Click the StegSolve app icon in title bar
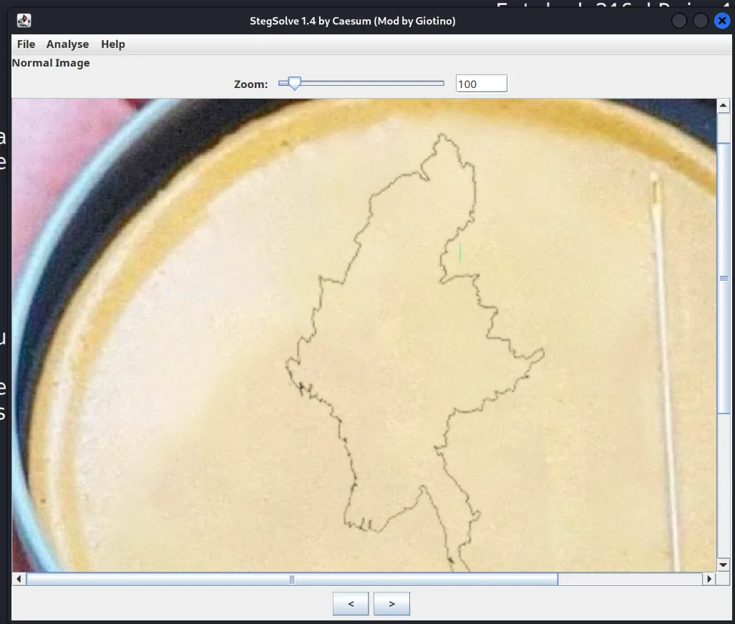 pos(24,21)
